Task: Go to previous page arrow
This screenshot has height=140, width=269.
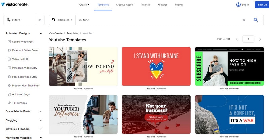Action: (x=237, y=39)
